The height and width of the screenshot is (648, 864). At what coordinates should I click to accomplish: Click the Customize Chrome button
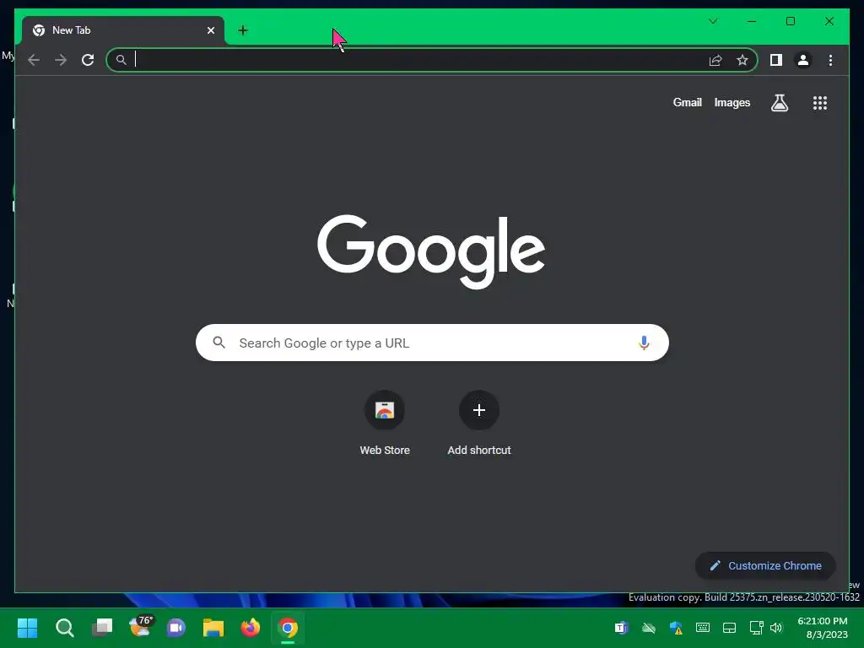tap(765, 565)
